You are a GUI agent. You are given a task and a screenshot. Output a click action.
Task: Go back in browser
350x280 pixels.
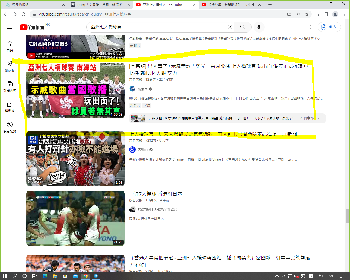point(6,14)
